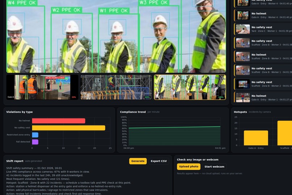Screen dimensions: 292x195
Task: Open No safety vest incident for Scaffold Worker 1
Action: pos(263,70)
